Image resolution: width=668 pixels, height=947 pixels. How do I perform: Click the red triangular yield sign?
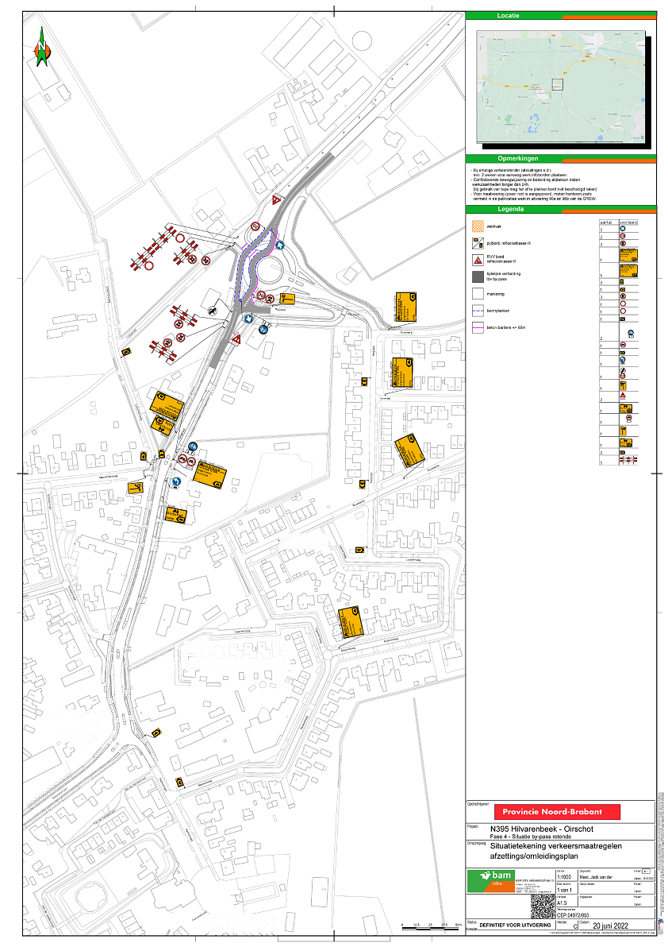pos(278,199)
